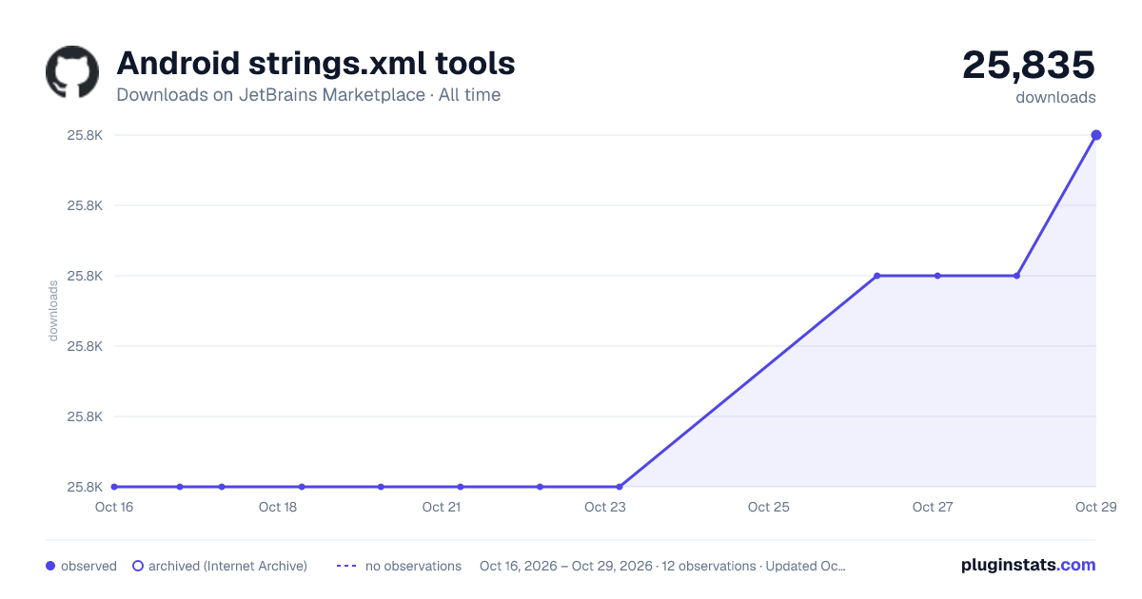The height and width of the screenshot is (599, 1142).
Task: Click the Oct 25 axis label
Action: tap(769, 507)
